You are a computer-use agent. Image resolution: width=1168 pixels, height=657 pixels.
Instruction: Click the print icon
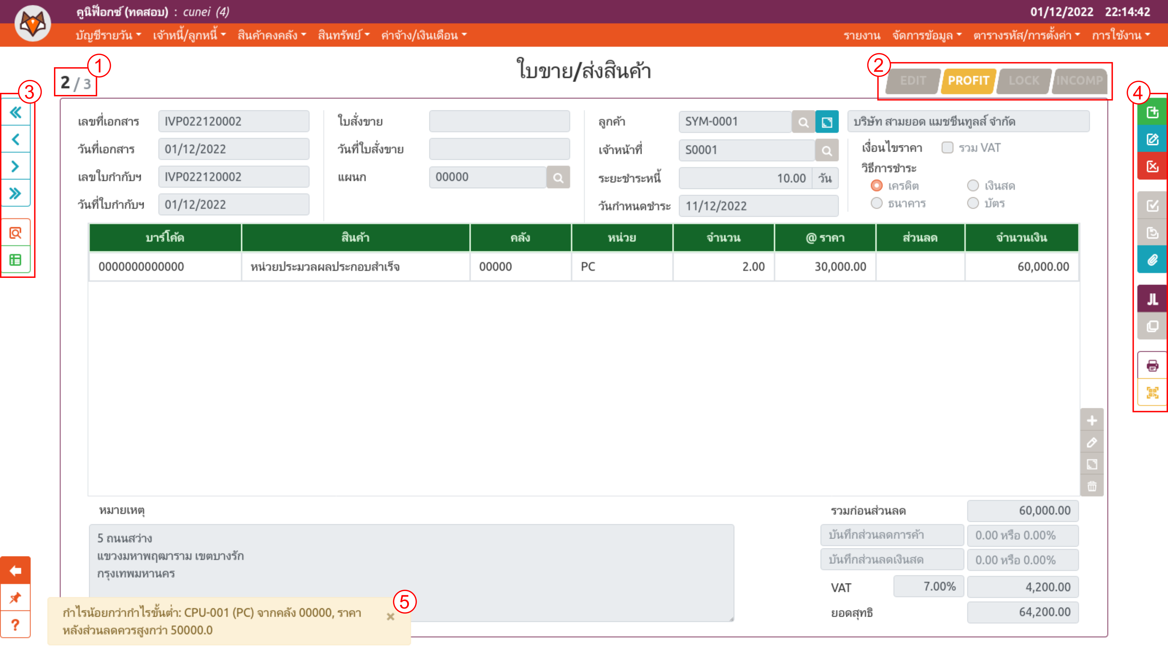(1152, 365)
